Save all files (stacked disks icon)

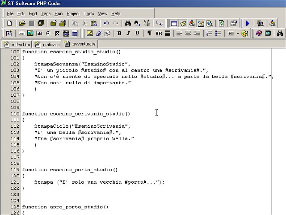41,23
